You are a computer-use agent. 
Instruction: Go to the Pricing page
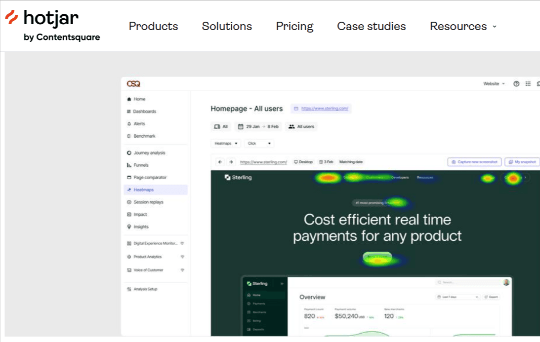pyautogui.click(x=295, y=26)
